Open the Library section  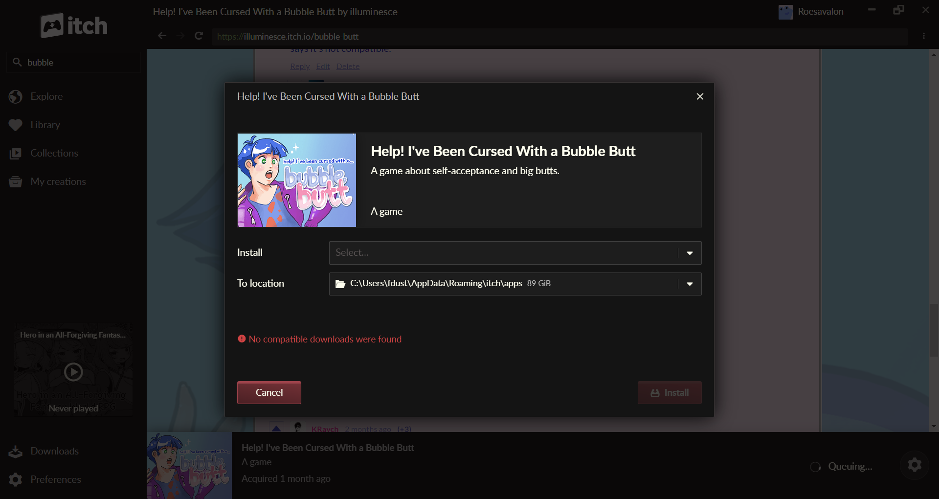pos(45,125)
